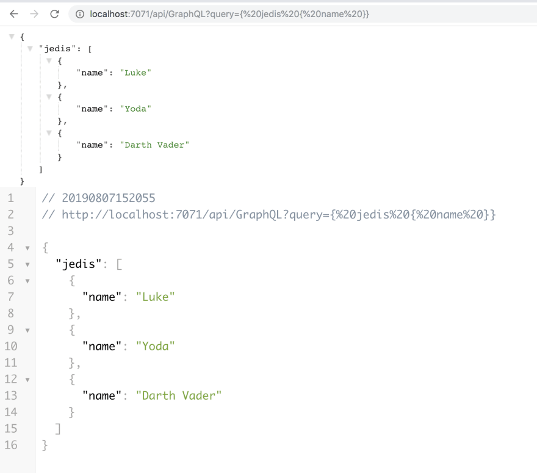Focus the localhost:7071 GraphQL address bar
537x473 pixels.
pos(303,14)
